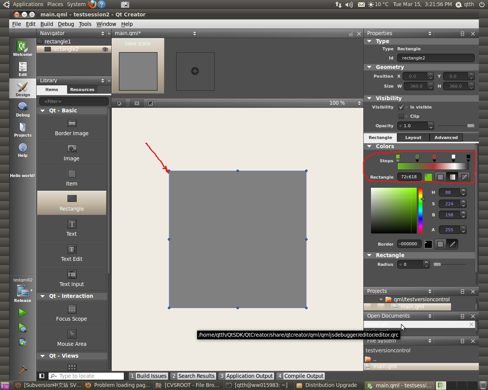Select the Text Edit library item

[72, 253]
